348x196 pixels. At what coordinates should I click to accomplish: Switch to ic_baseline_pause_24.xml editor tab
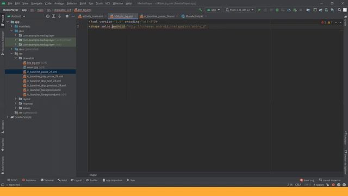[159, 16]
